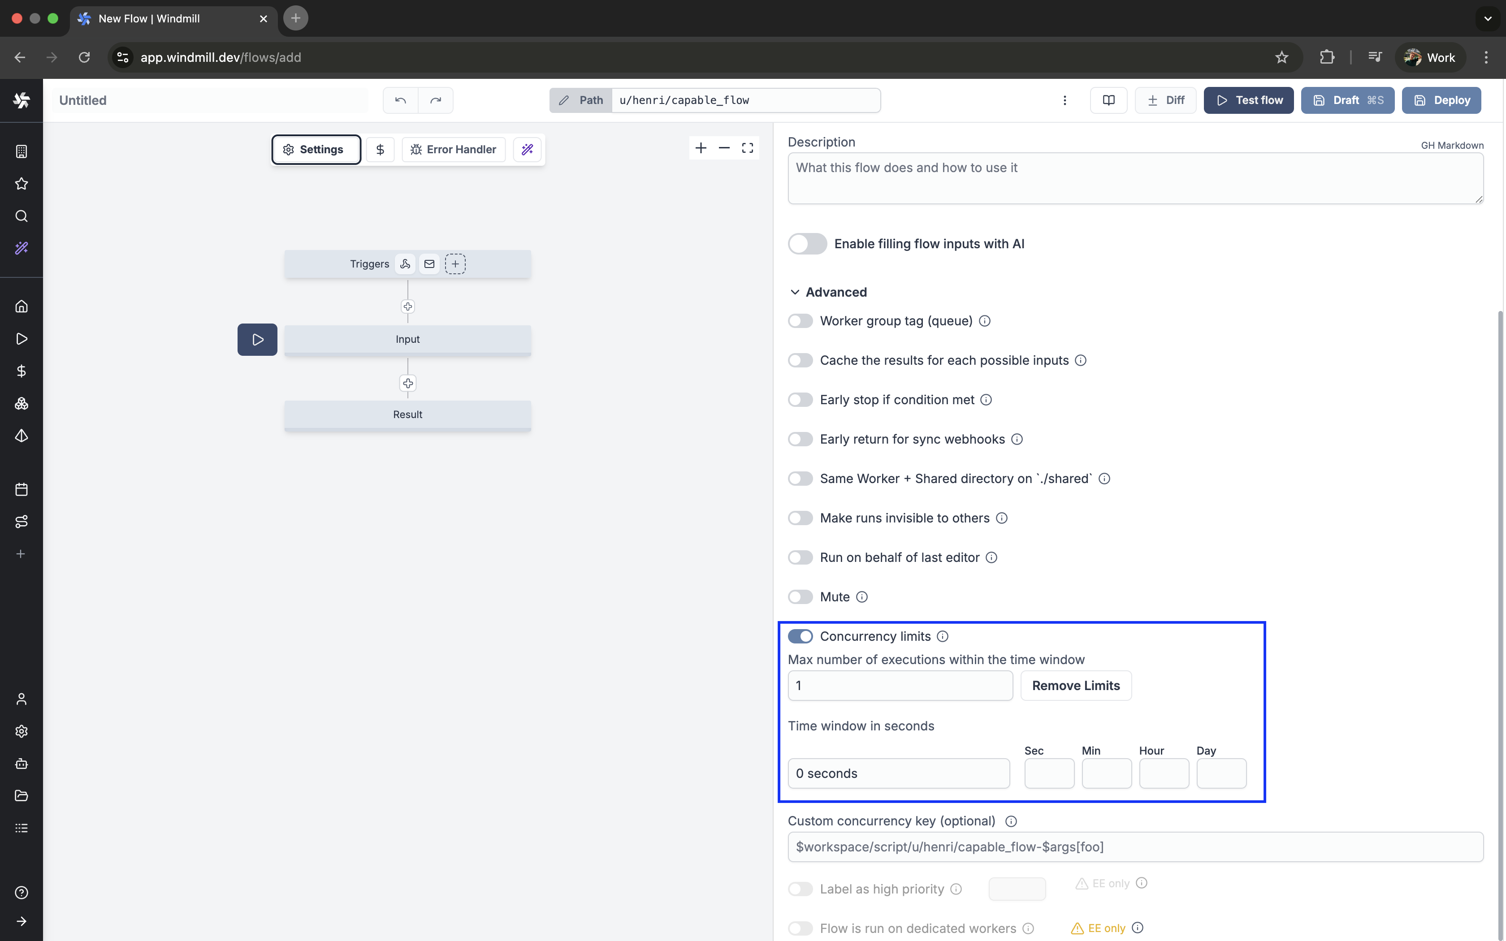This screenshot has width=1506, height=941.
Task: Disable the Concurrency limits toggle
Action: 801,636
